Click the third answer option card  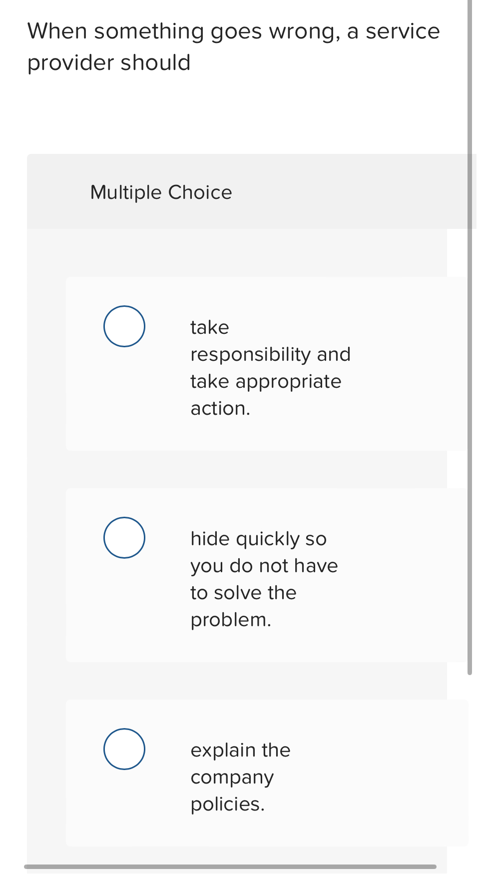pos(257,777)
